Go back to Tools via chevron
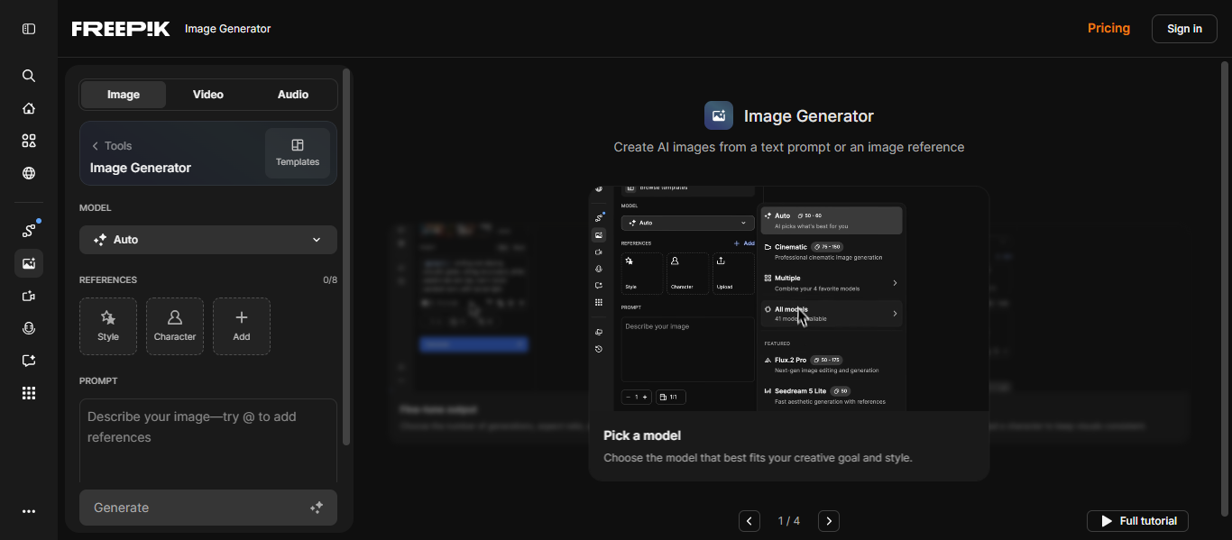This screenshot has height=540, width=1232. point(96,146)
